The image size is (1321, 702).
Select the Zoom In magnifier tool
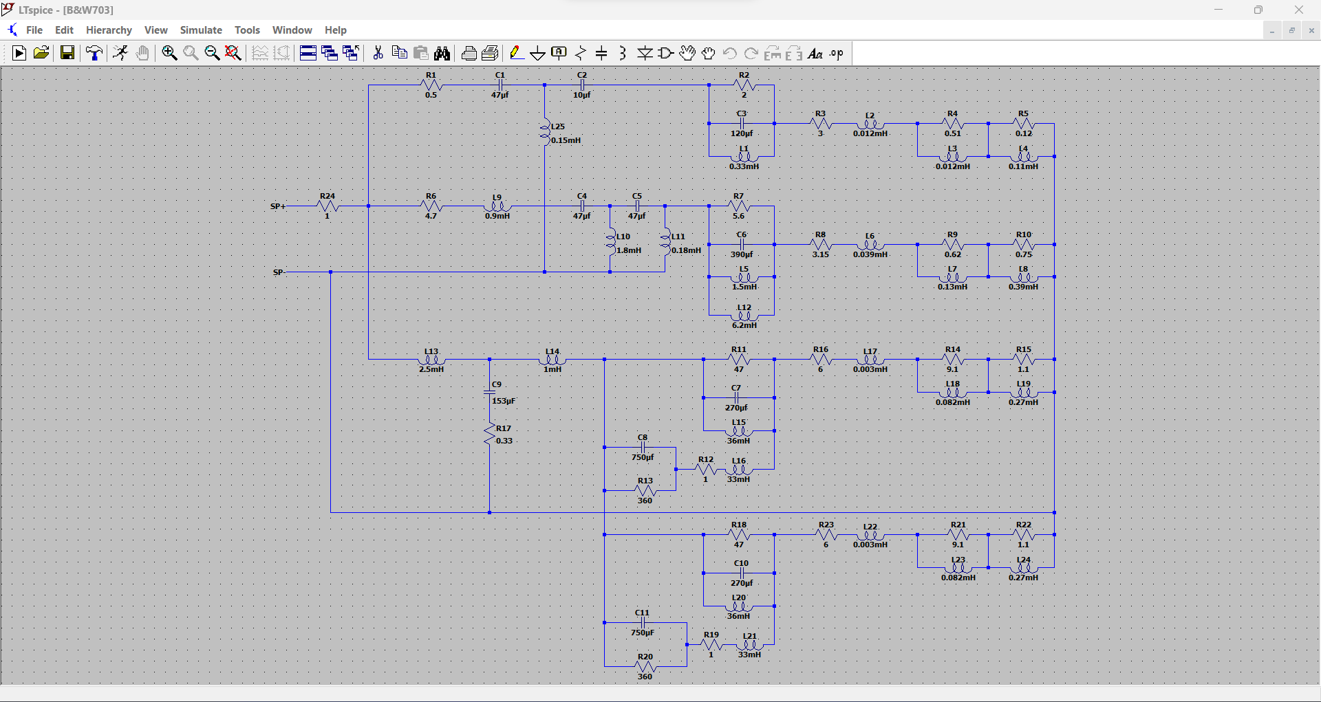tap(169, 53)
